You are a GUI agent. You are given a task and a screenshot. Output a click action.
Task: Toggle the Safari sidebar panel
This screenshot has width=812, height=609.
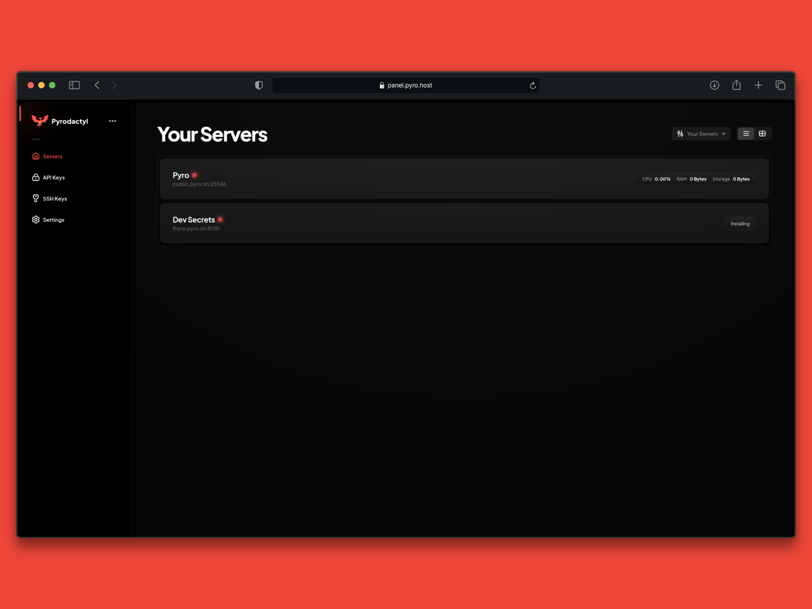coord(74,85)
